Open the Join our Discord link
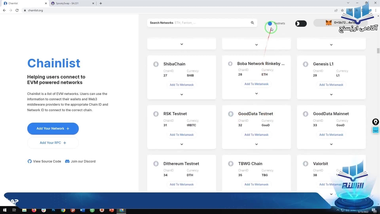 [80, 161]
